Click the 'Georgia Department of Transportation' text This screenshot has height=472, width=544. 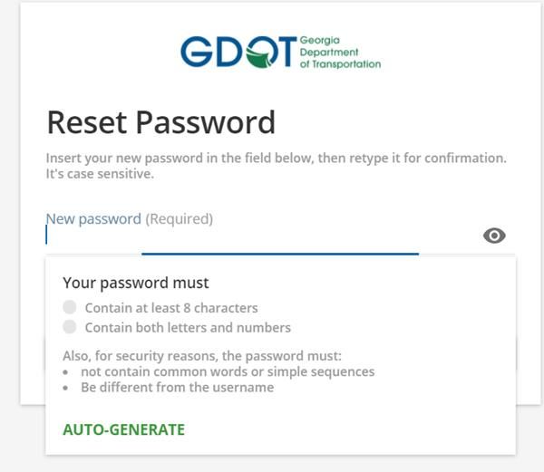[x=340, y=52]
